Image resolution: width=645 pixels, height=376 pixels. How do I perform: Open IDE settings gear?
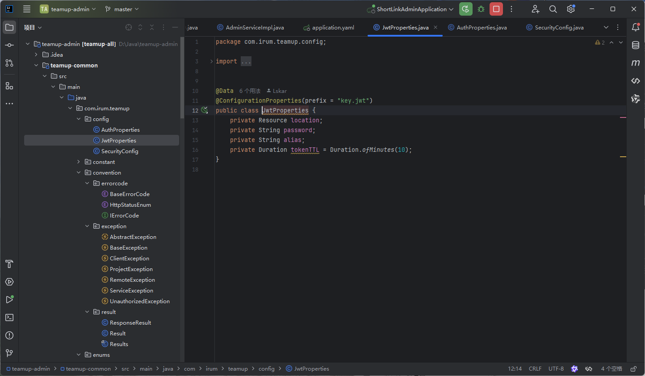coord(571,9)
